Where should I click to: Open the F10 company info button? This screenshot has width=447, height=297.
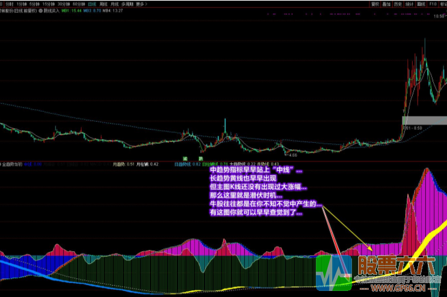[433, 4]
